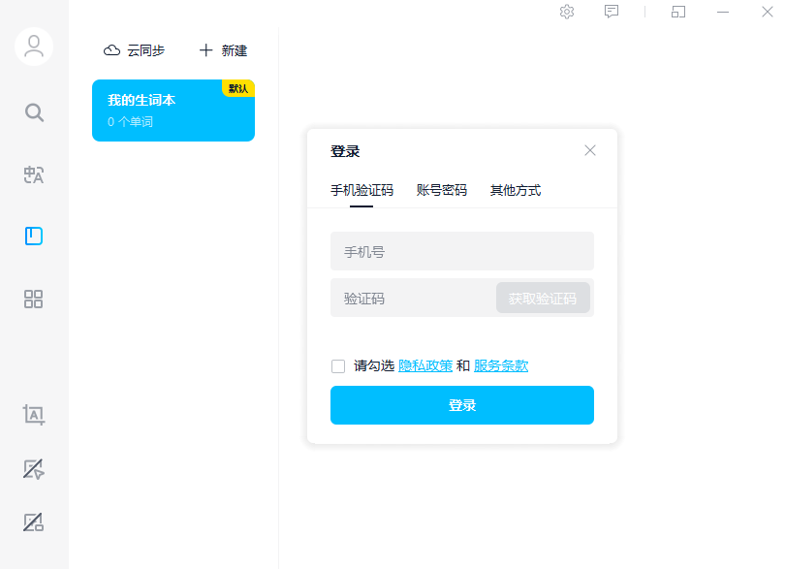Select the search icon in the sidebar

point(34,112)
